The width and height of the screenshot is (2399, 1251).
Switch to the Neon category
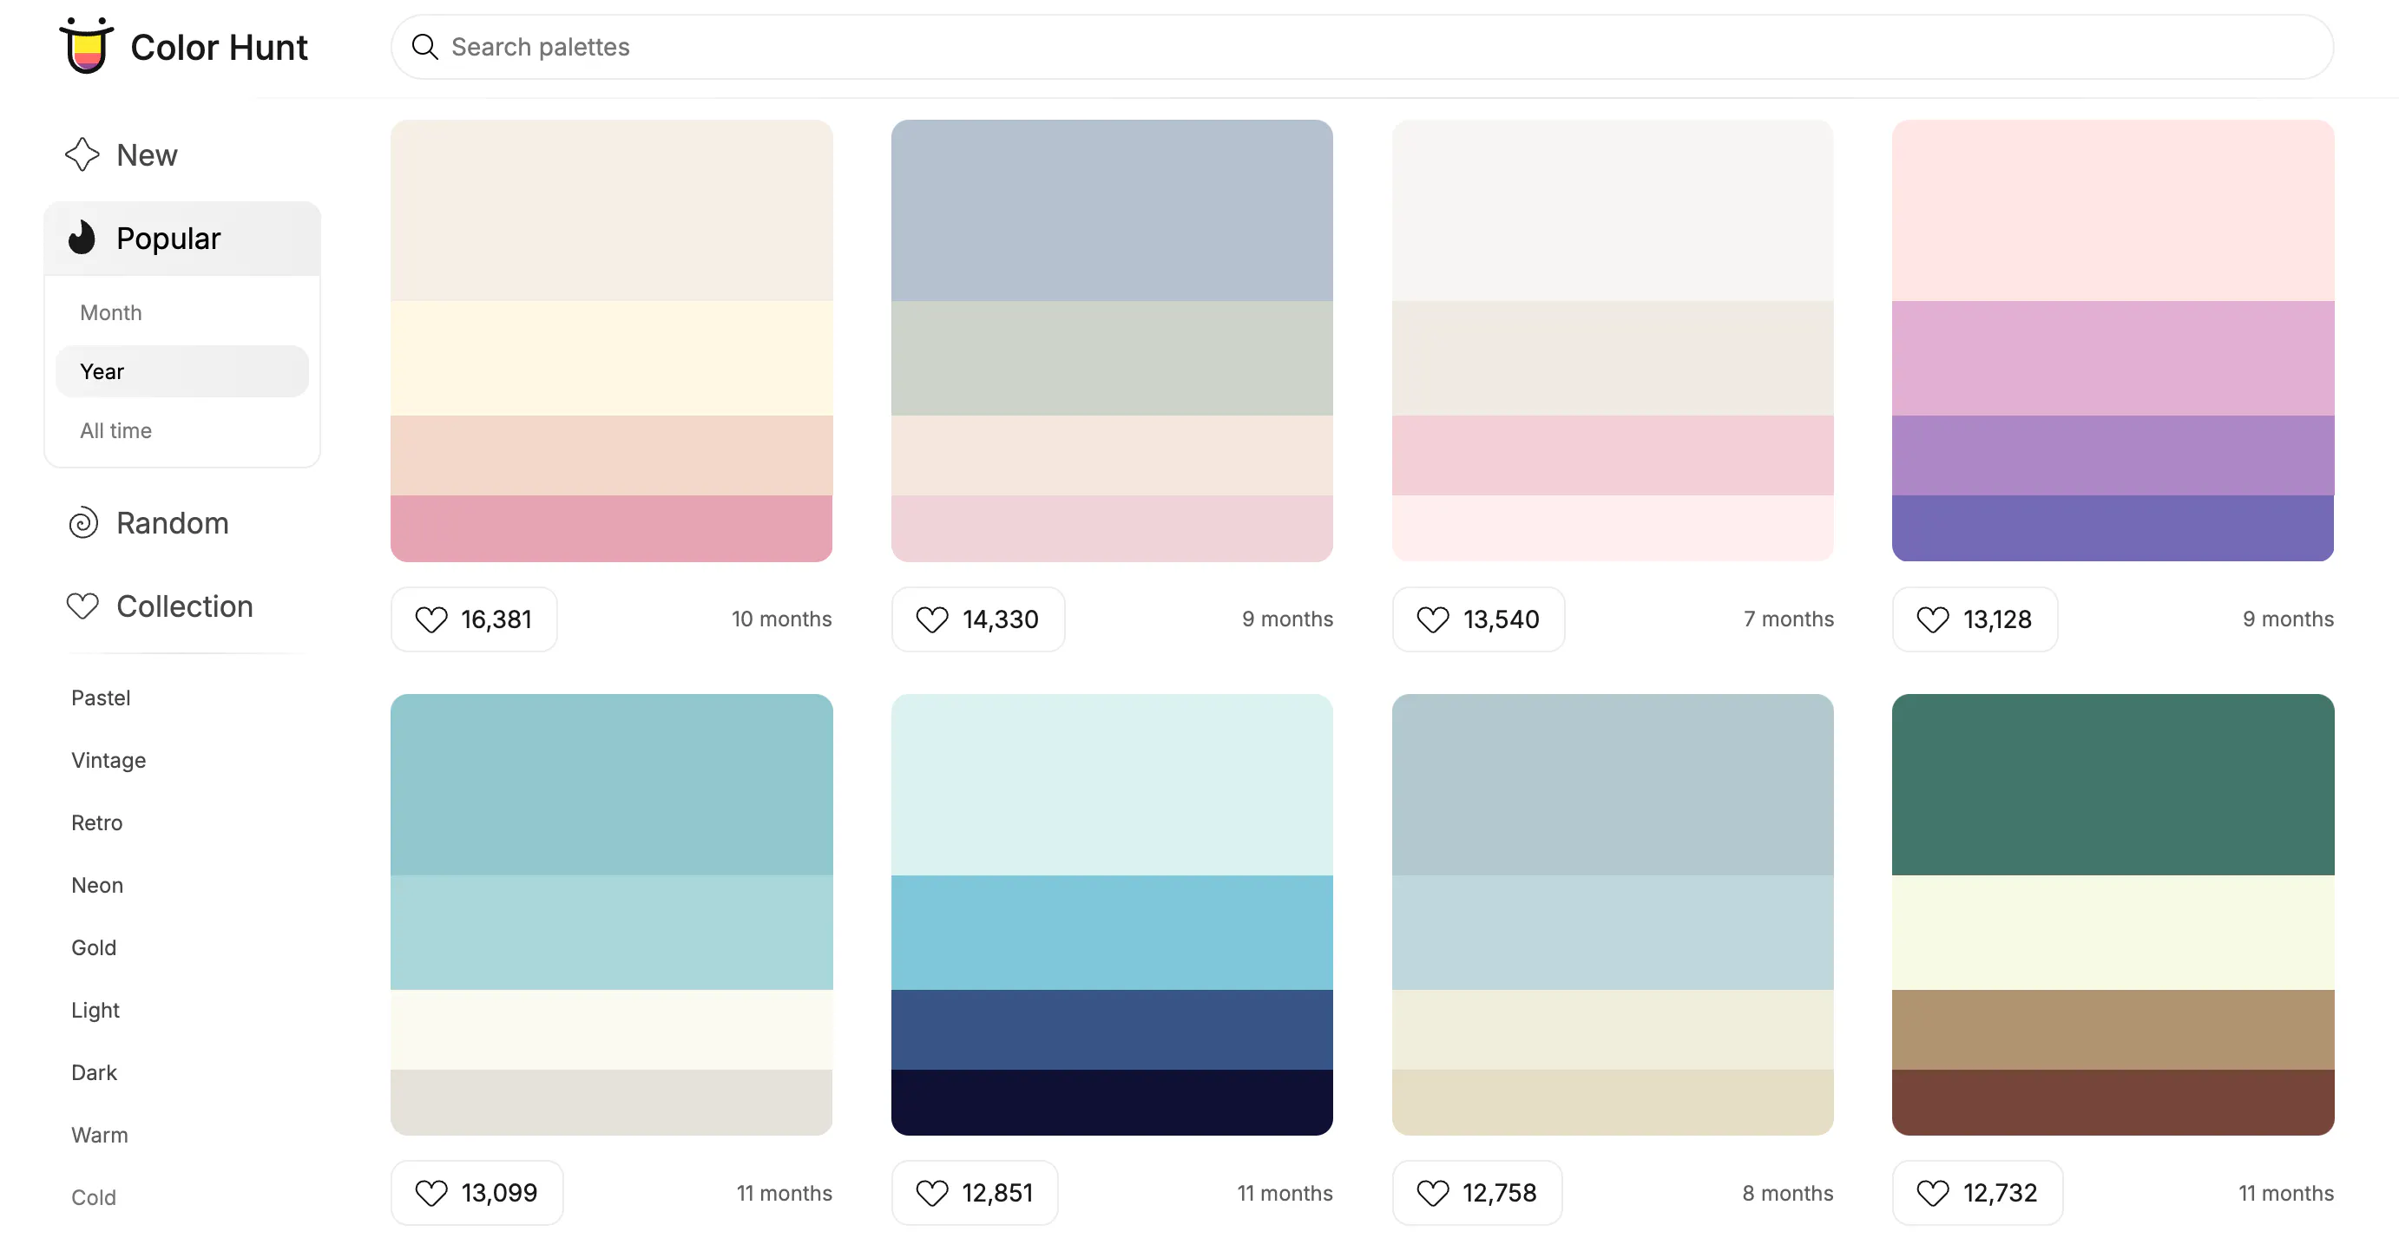[96, 885]
